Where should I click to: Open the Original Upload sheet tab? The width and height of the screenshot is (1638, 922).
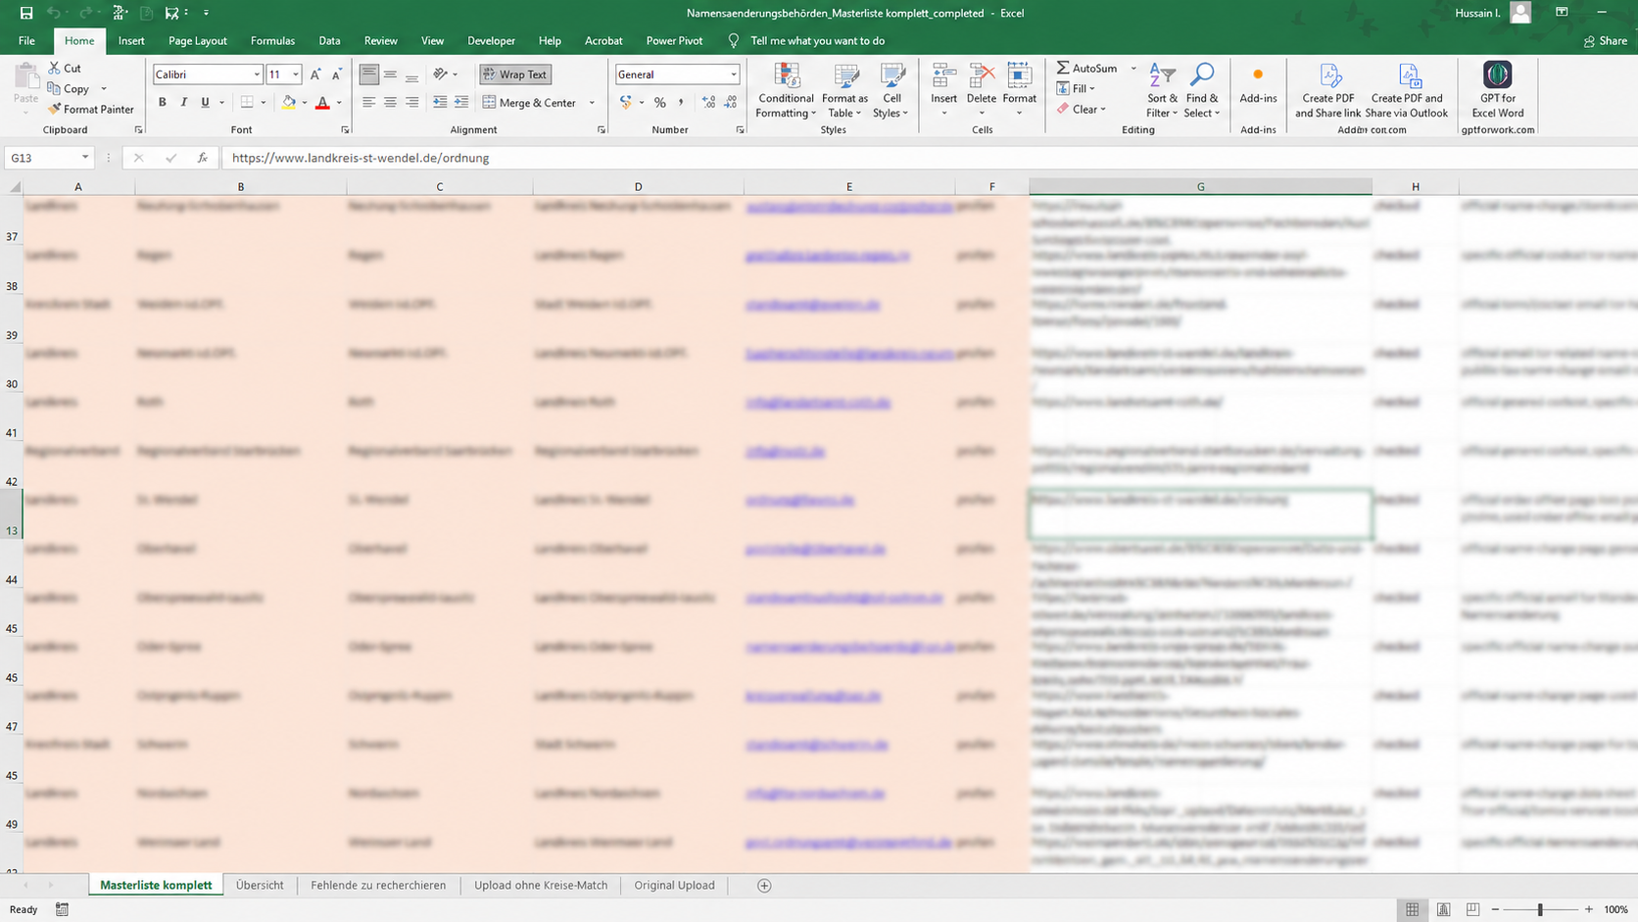point(674,886)
